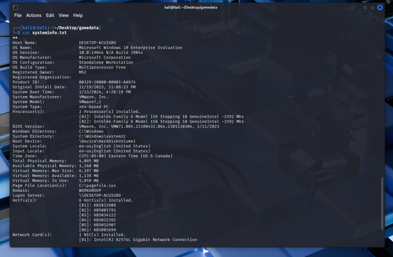
Task: Click OS version 10.0.19044 N/A Build 19044
Action: [x=111, y=53]
